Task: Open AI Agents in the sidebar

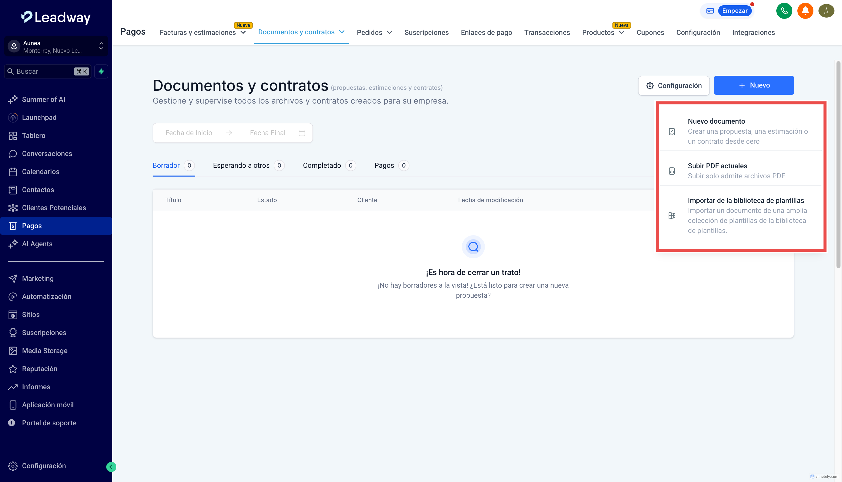Action: pyautogui.click(x=37, y=244)
